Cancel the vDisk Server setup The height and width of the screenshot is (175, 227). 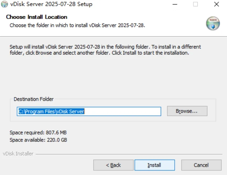(x=201, y=165)
